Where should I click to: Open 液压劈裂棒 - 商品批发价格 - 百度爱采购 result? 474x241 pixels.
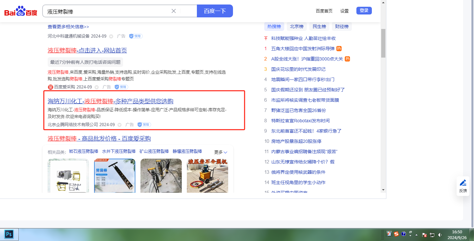click(x=99, y=139)
